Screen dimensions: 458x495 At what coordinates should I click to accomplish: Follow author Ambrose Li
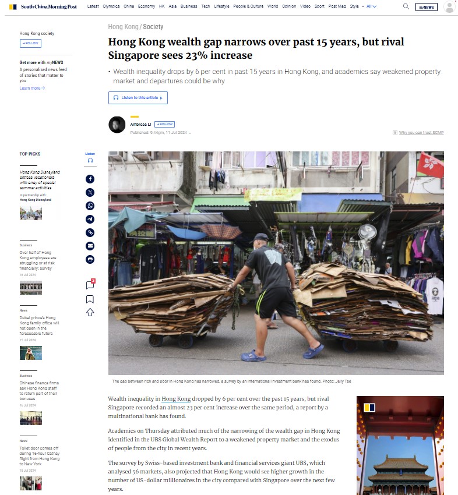click(x=164, y=124)
